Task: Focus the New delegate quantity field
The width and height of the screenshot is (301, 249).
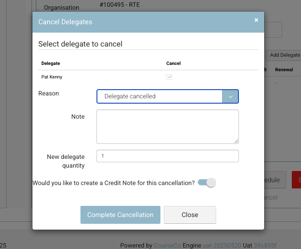Action: tap(167, 156)
